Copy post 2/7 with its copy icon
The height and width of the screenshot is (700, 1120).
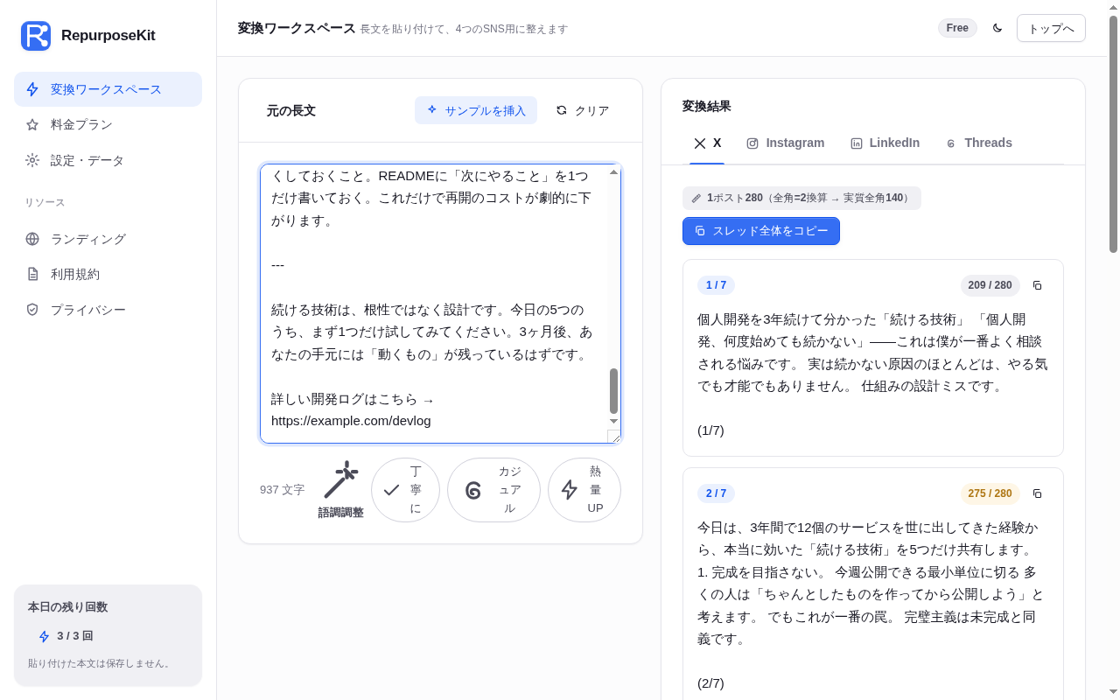[1038, 493]
